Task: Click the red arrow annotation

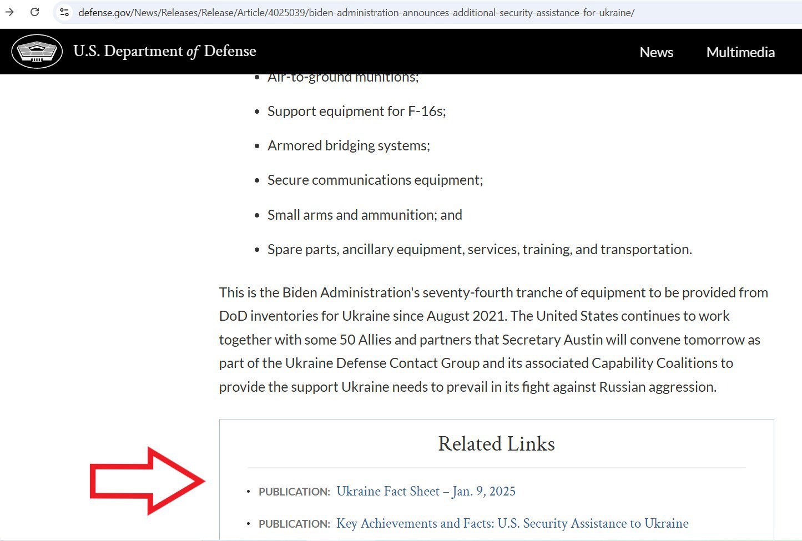Action: tap(147, 481)
